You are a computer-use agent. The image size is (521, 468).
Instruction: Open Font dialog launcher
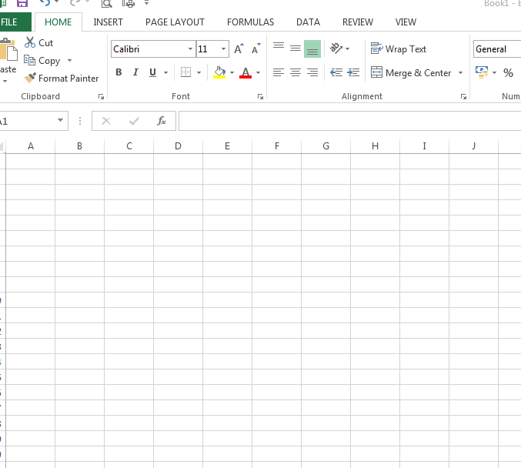(260, 97)
